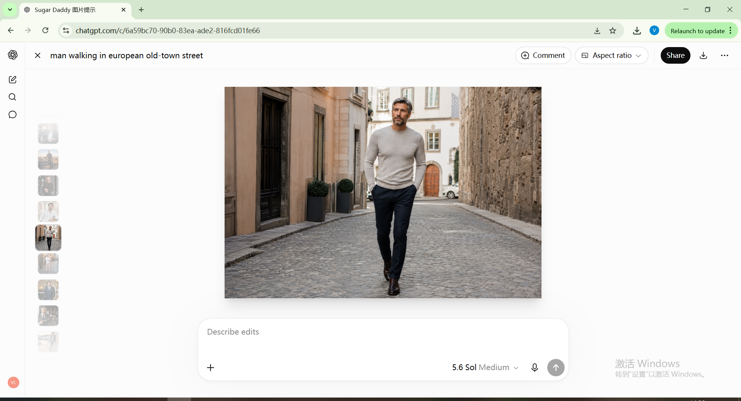Click the microphone dictation icon

click(535, 367)
